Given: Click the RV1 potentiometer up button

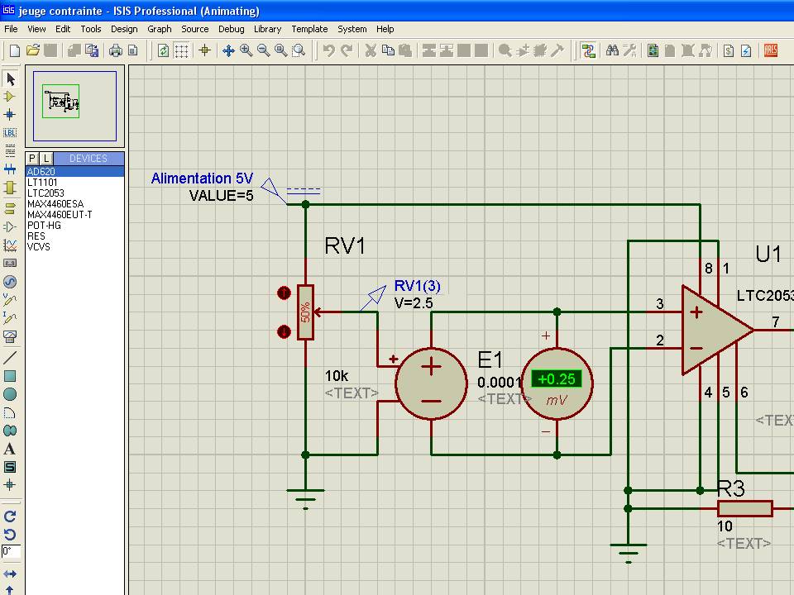Looking at the screenshot, I should [284, 293].
